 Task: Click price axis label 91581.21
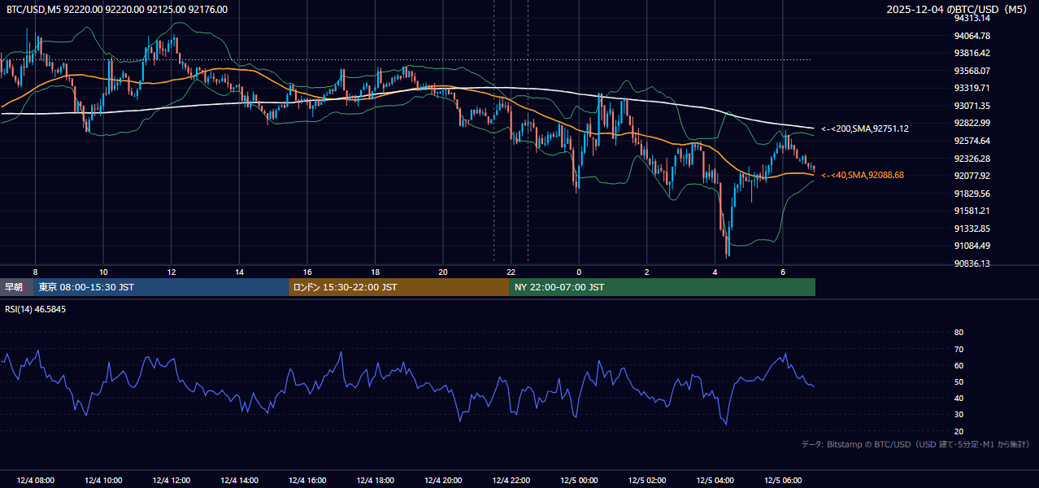coord(972,211)
